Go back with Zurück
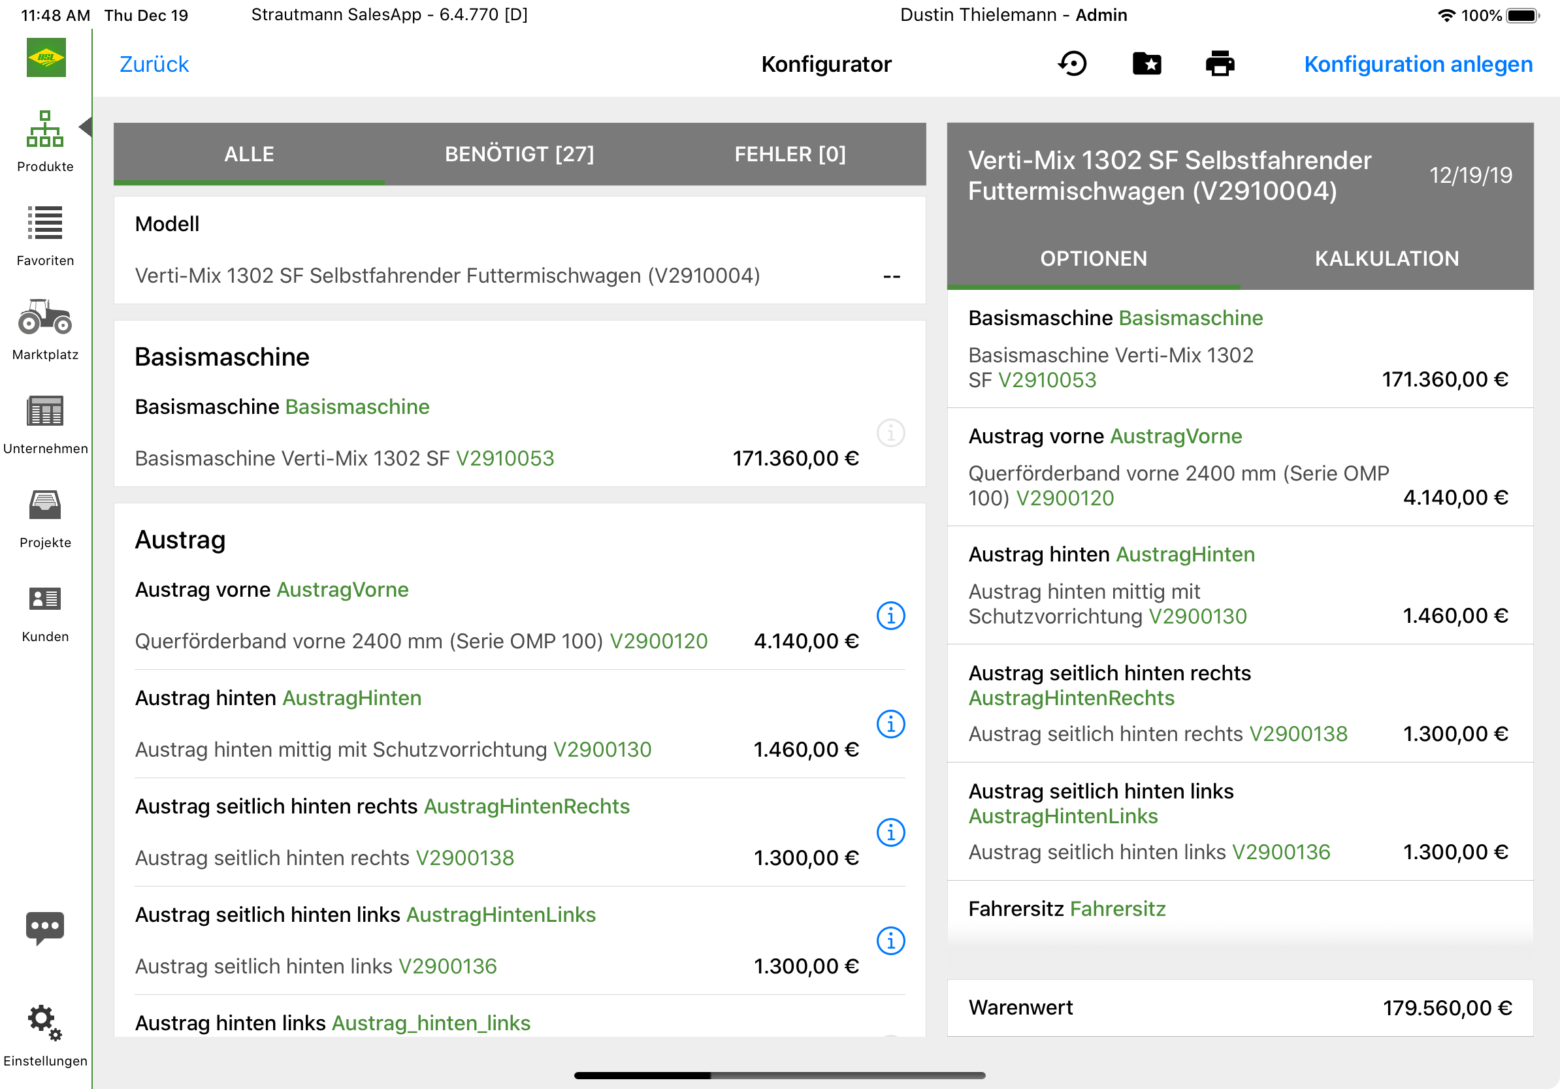 (x=154, y=64)
